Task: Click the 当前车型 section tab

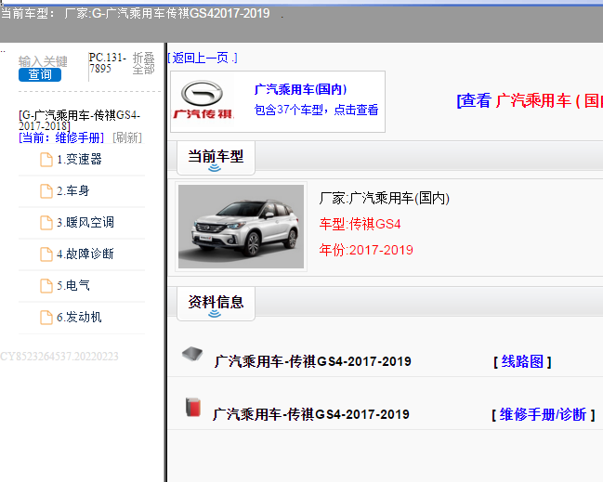Action: (x=216, y=158)
